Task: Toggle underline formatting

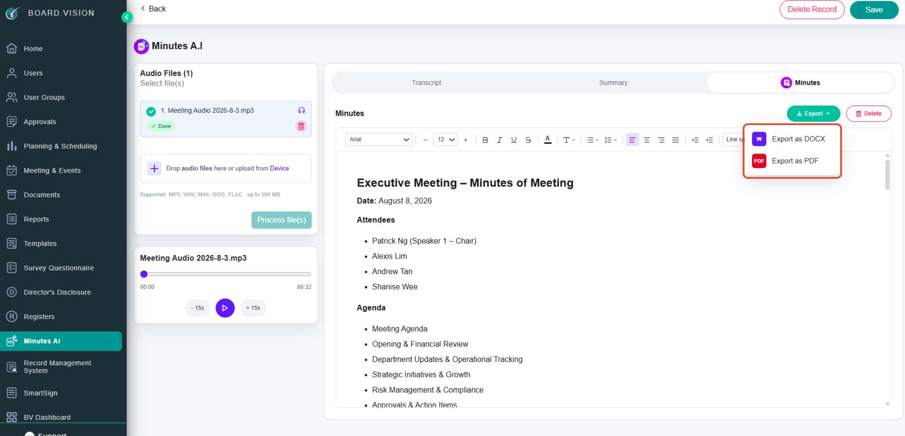Action: coord(514,140)
